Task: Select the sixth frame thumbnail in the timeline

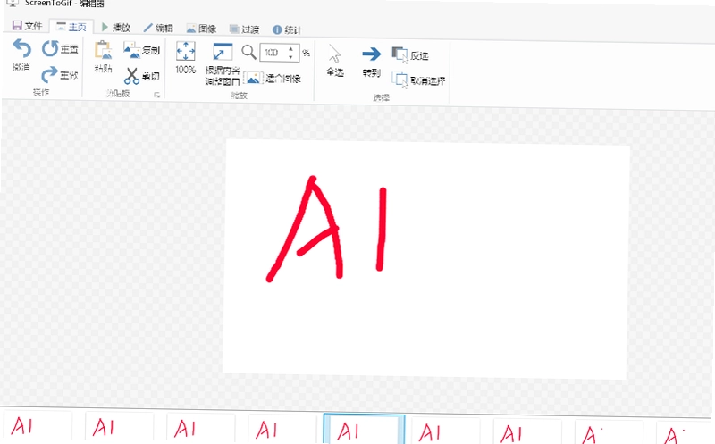Action: [445, 431]
